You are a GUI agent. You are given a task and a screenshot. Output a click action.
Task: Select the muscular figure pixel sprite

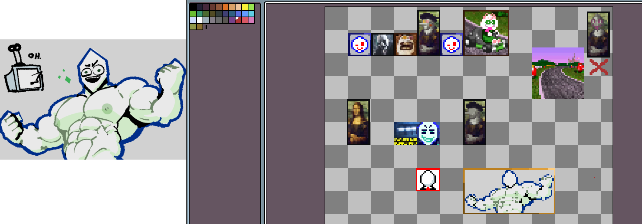coord(509,191)
